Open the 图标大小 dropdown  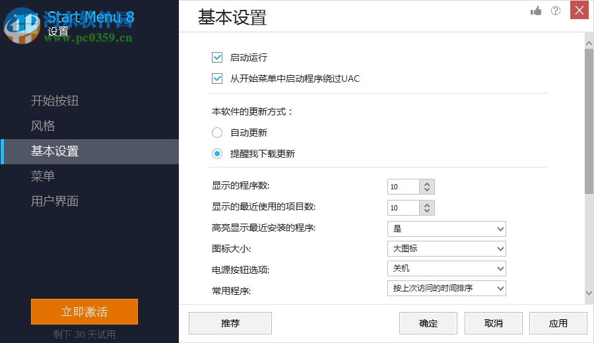tap(447, 249)
